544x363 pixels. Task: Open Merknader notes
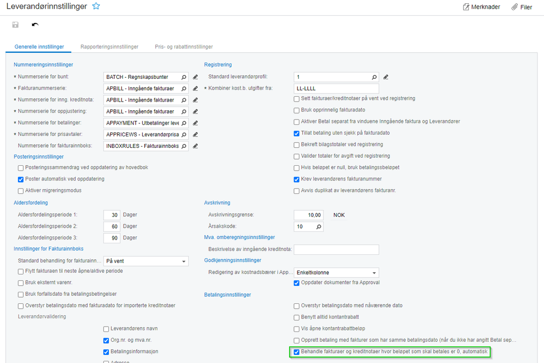point(481,7)
